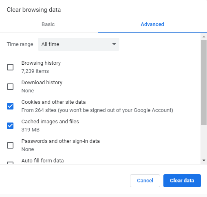Open the Time range 'All time' dropdown

pyautogui.click(x=79, y=44)
